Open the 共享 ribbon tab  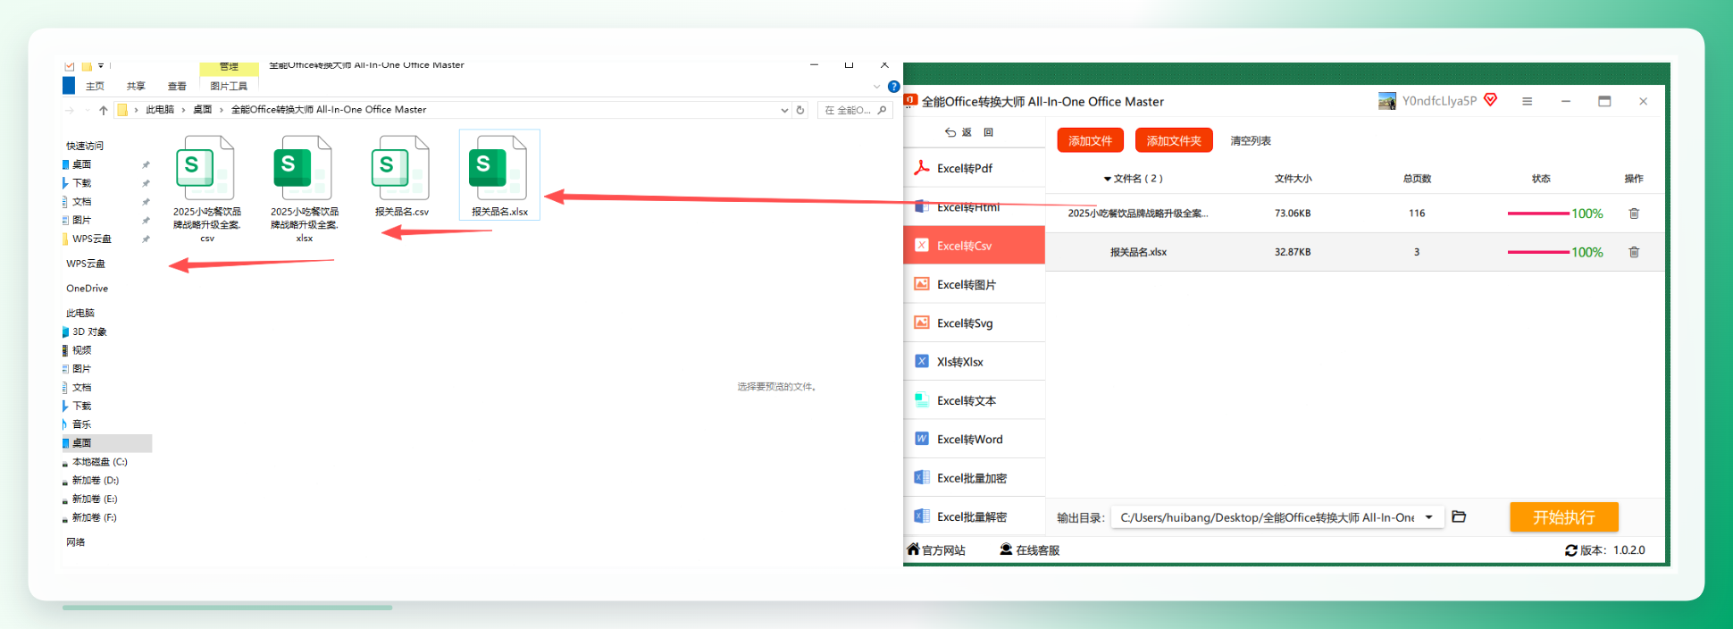pyautogui.click(x=136, y=87)
